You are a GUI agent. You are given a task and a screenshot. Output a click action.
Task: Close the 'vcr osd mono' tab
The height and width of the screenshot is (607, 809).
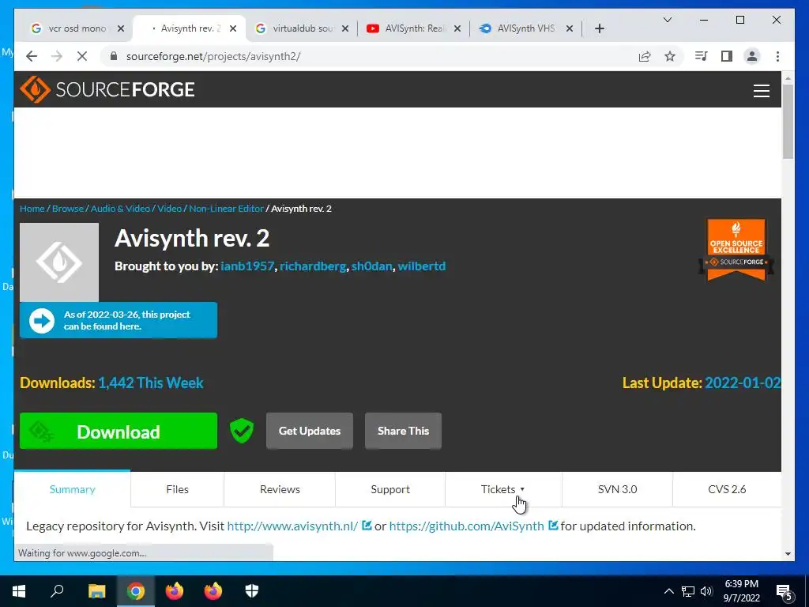[121, 28]
